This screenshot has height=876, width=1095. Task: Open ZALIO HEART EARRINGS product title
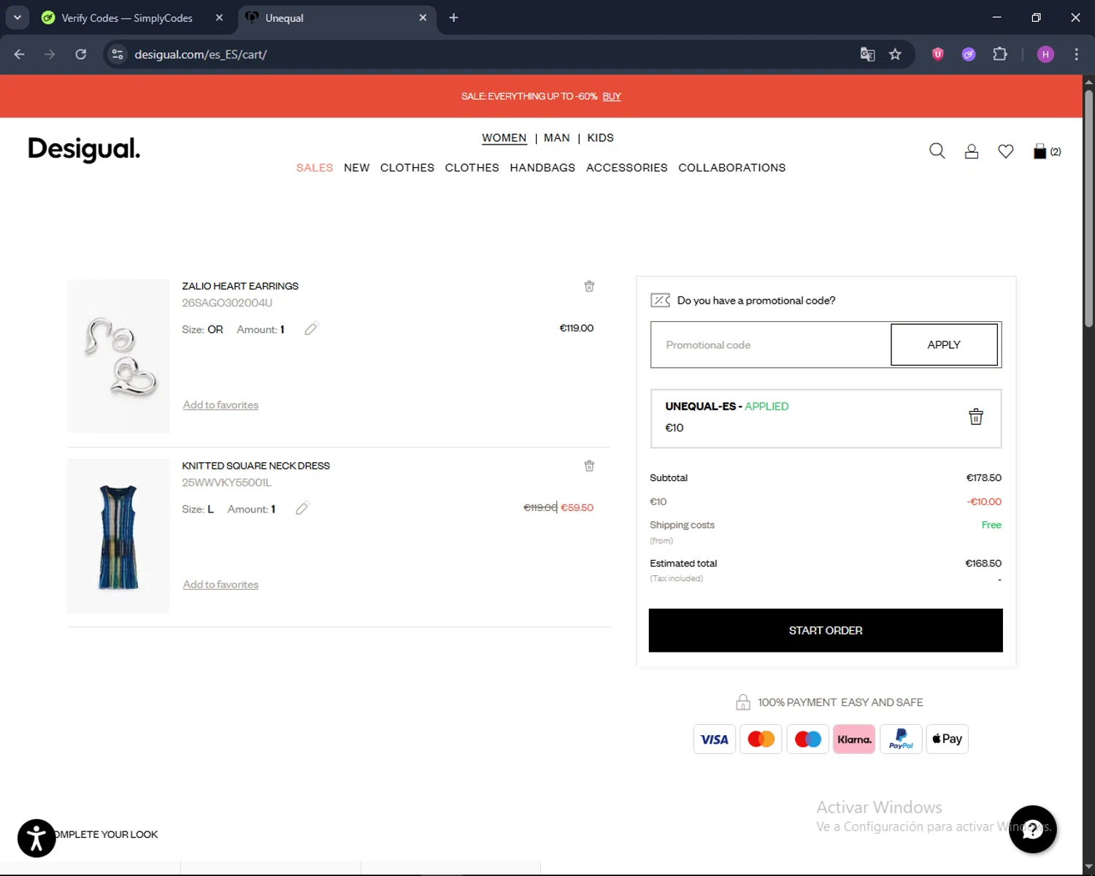(x=240, y=286)
